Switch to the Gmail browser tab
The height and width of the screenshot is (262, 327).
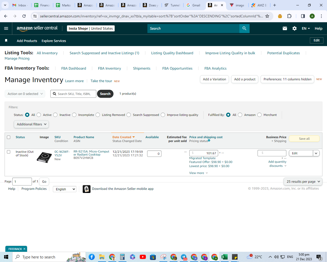coord(194,5)
